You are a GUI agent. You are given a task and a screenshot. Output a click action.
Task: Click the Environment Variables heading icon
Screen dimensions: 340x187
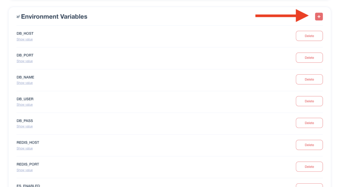pos(18,17)
